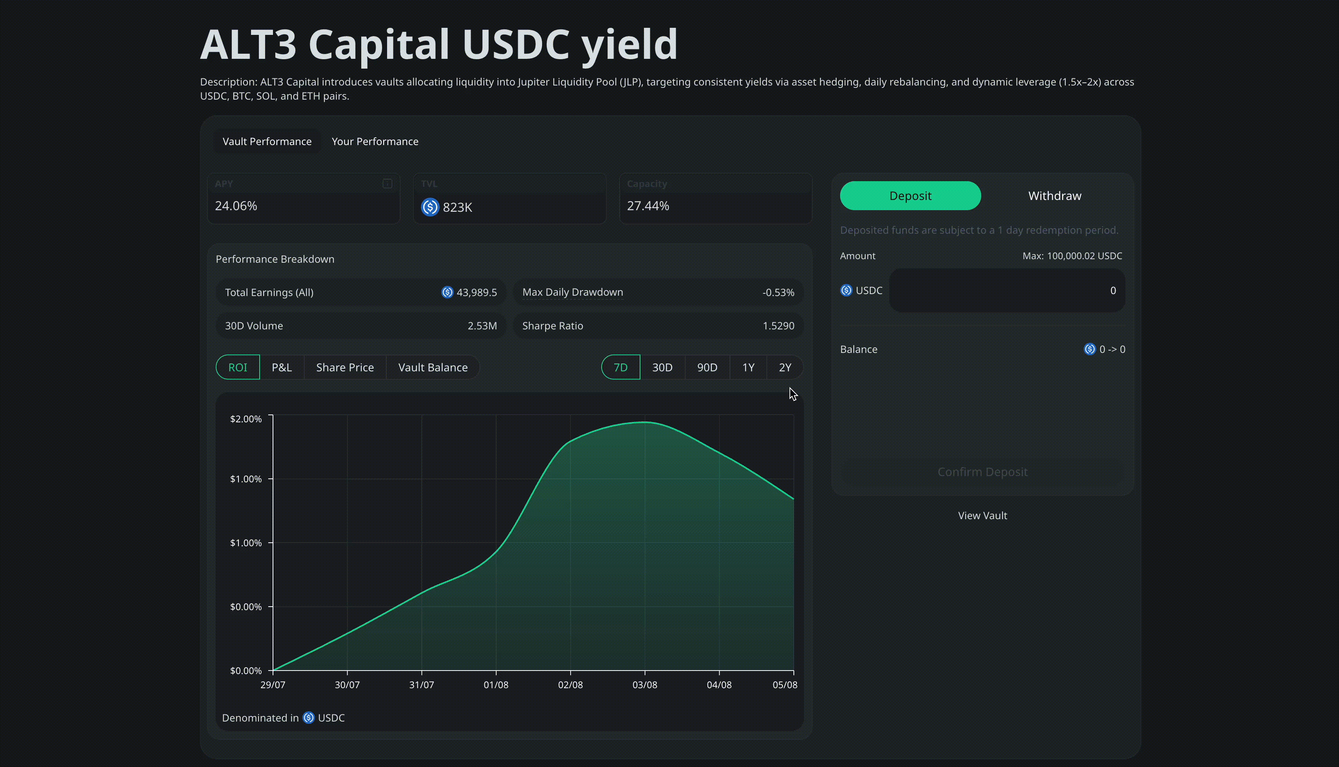Show the Share Price chart
The height and width of the screenshot is (767, 1339).
344,367
